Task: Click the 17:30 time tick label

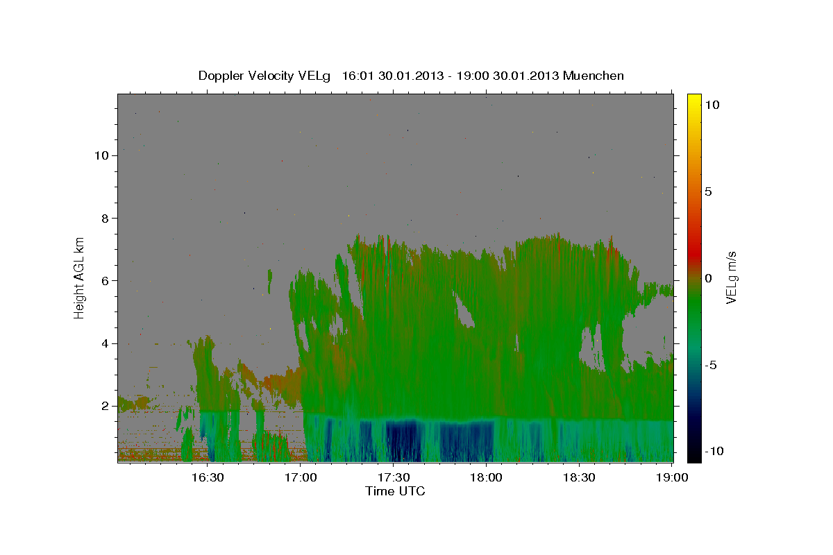Action: point(394,478)
